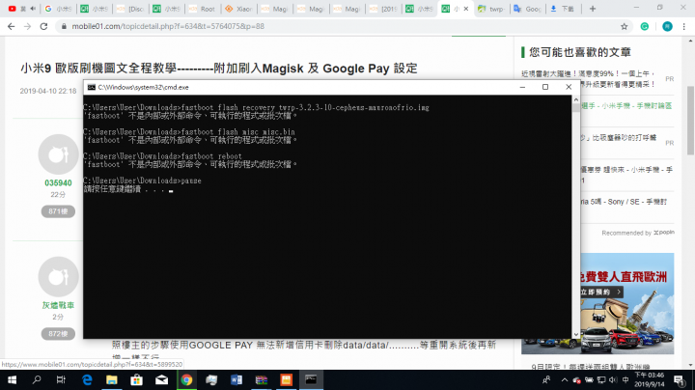Click the 872樓 floor badge

[x=58, y=334]
